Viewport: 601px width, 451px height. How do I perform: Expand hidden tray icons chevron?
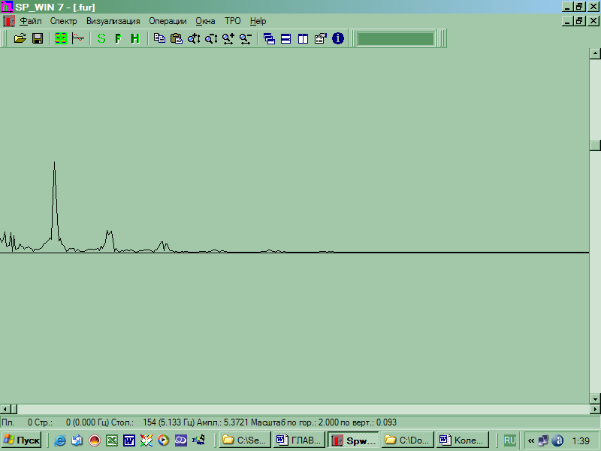(x=531, y=440)
